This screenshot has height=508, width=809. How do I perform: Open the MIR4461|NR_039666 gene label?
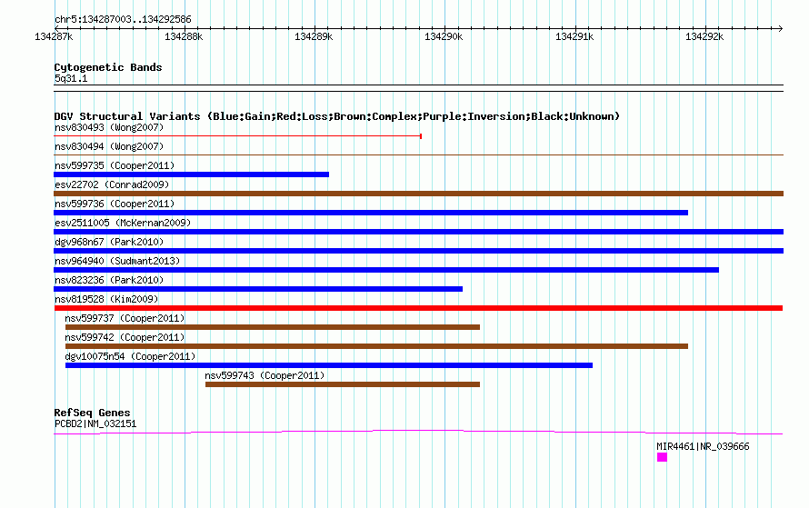[703, 446]
